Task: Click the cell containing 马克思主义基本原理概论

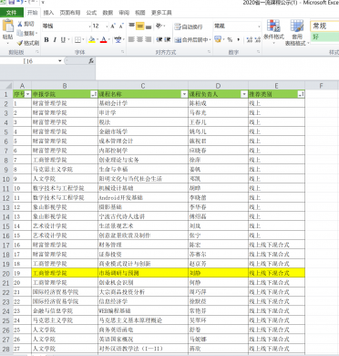Action: click(143, 320)
